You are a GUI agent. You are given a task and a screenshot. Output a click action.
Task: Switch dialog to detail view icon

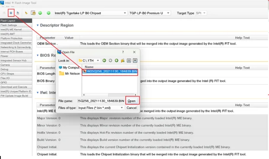pos(135,61)
